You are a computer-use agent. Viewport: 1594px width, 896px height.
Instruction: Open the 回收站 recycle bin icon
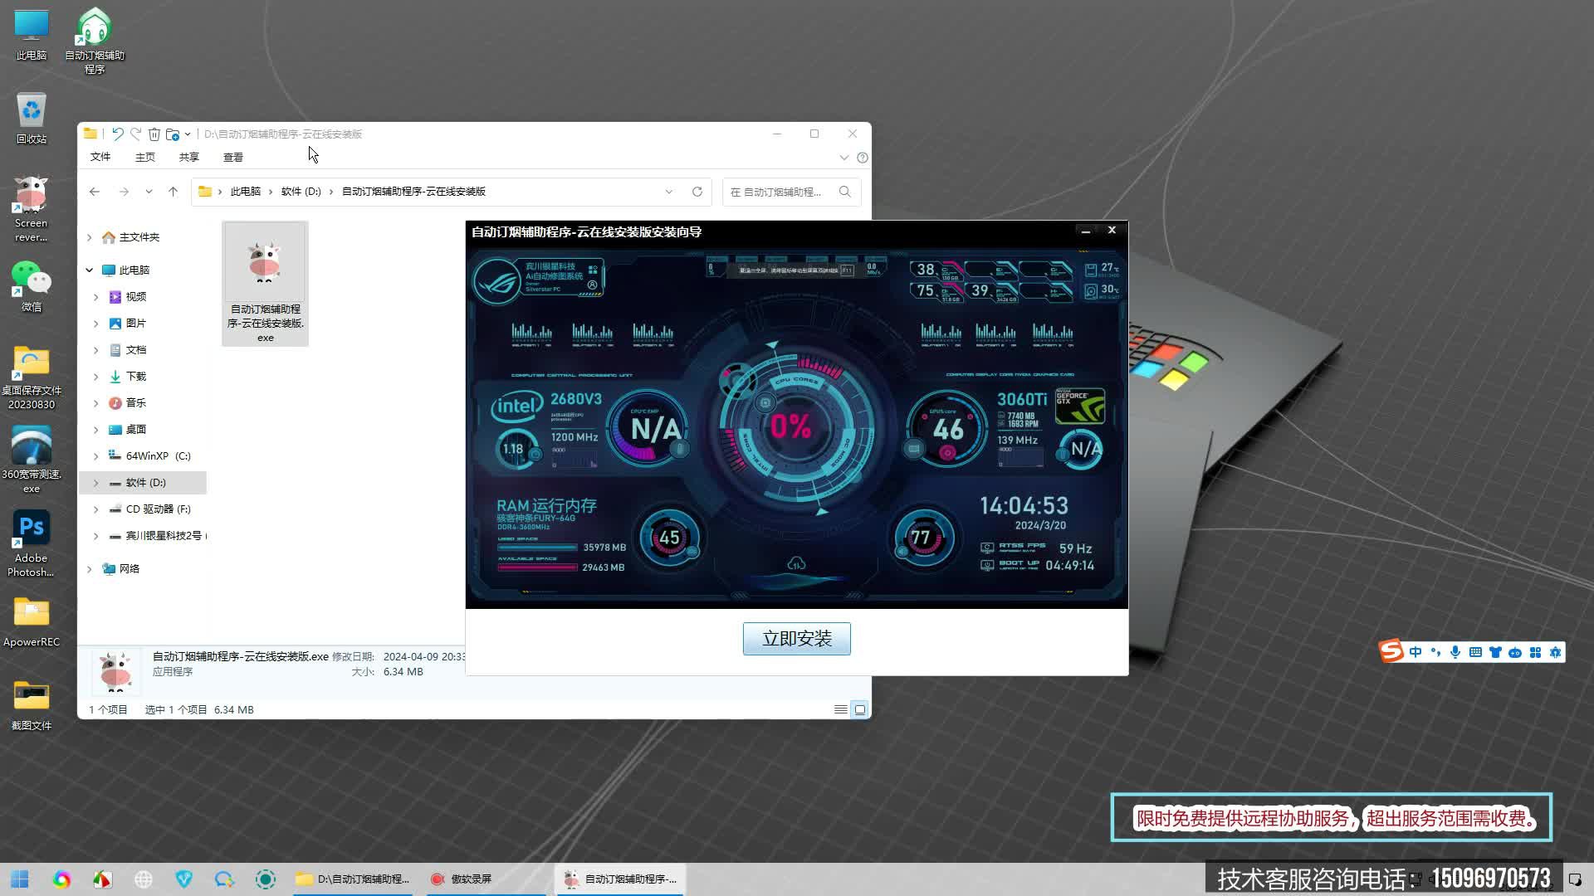(32, 118)
